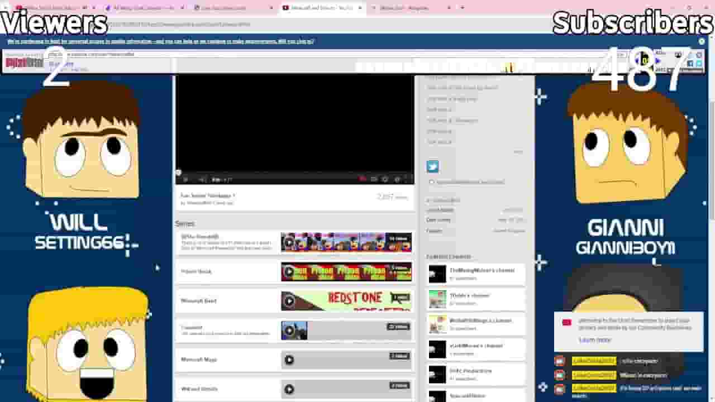This screenshot has height=402, width=715.
Task: Play the first series playlist with character thumbnails
Action: [x=289, y=242]
